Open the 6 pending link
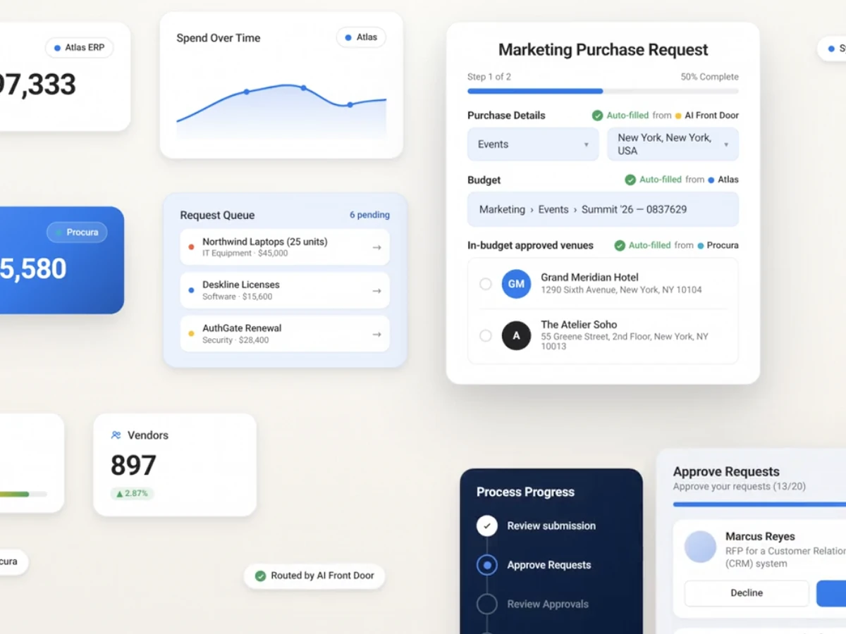This screenshot has height=634, width=846. (x=369, y=215)
